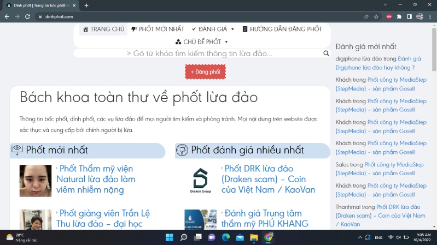Open File Explorer from taskbar
This screenshot has width=437, height=245.
(254, 237)
